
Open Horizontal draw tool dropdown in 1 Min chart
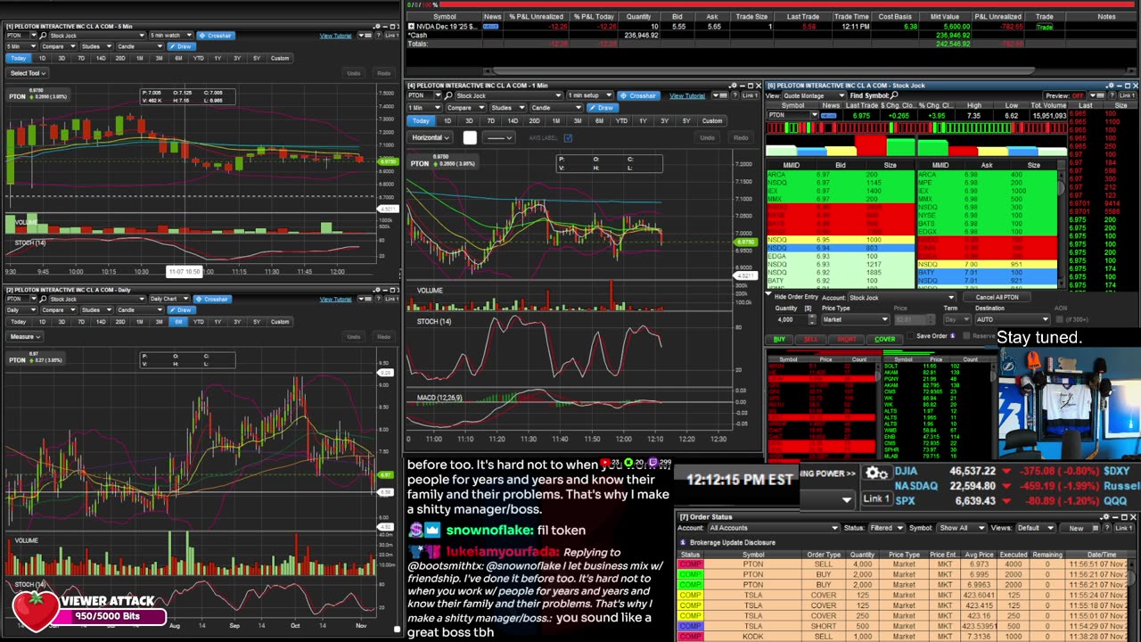pyautogui.click(x=431, y=137)
